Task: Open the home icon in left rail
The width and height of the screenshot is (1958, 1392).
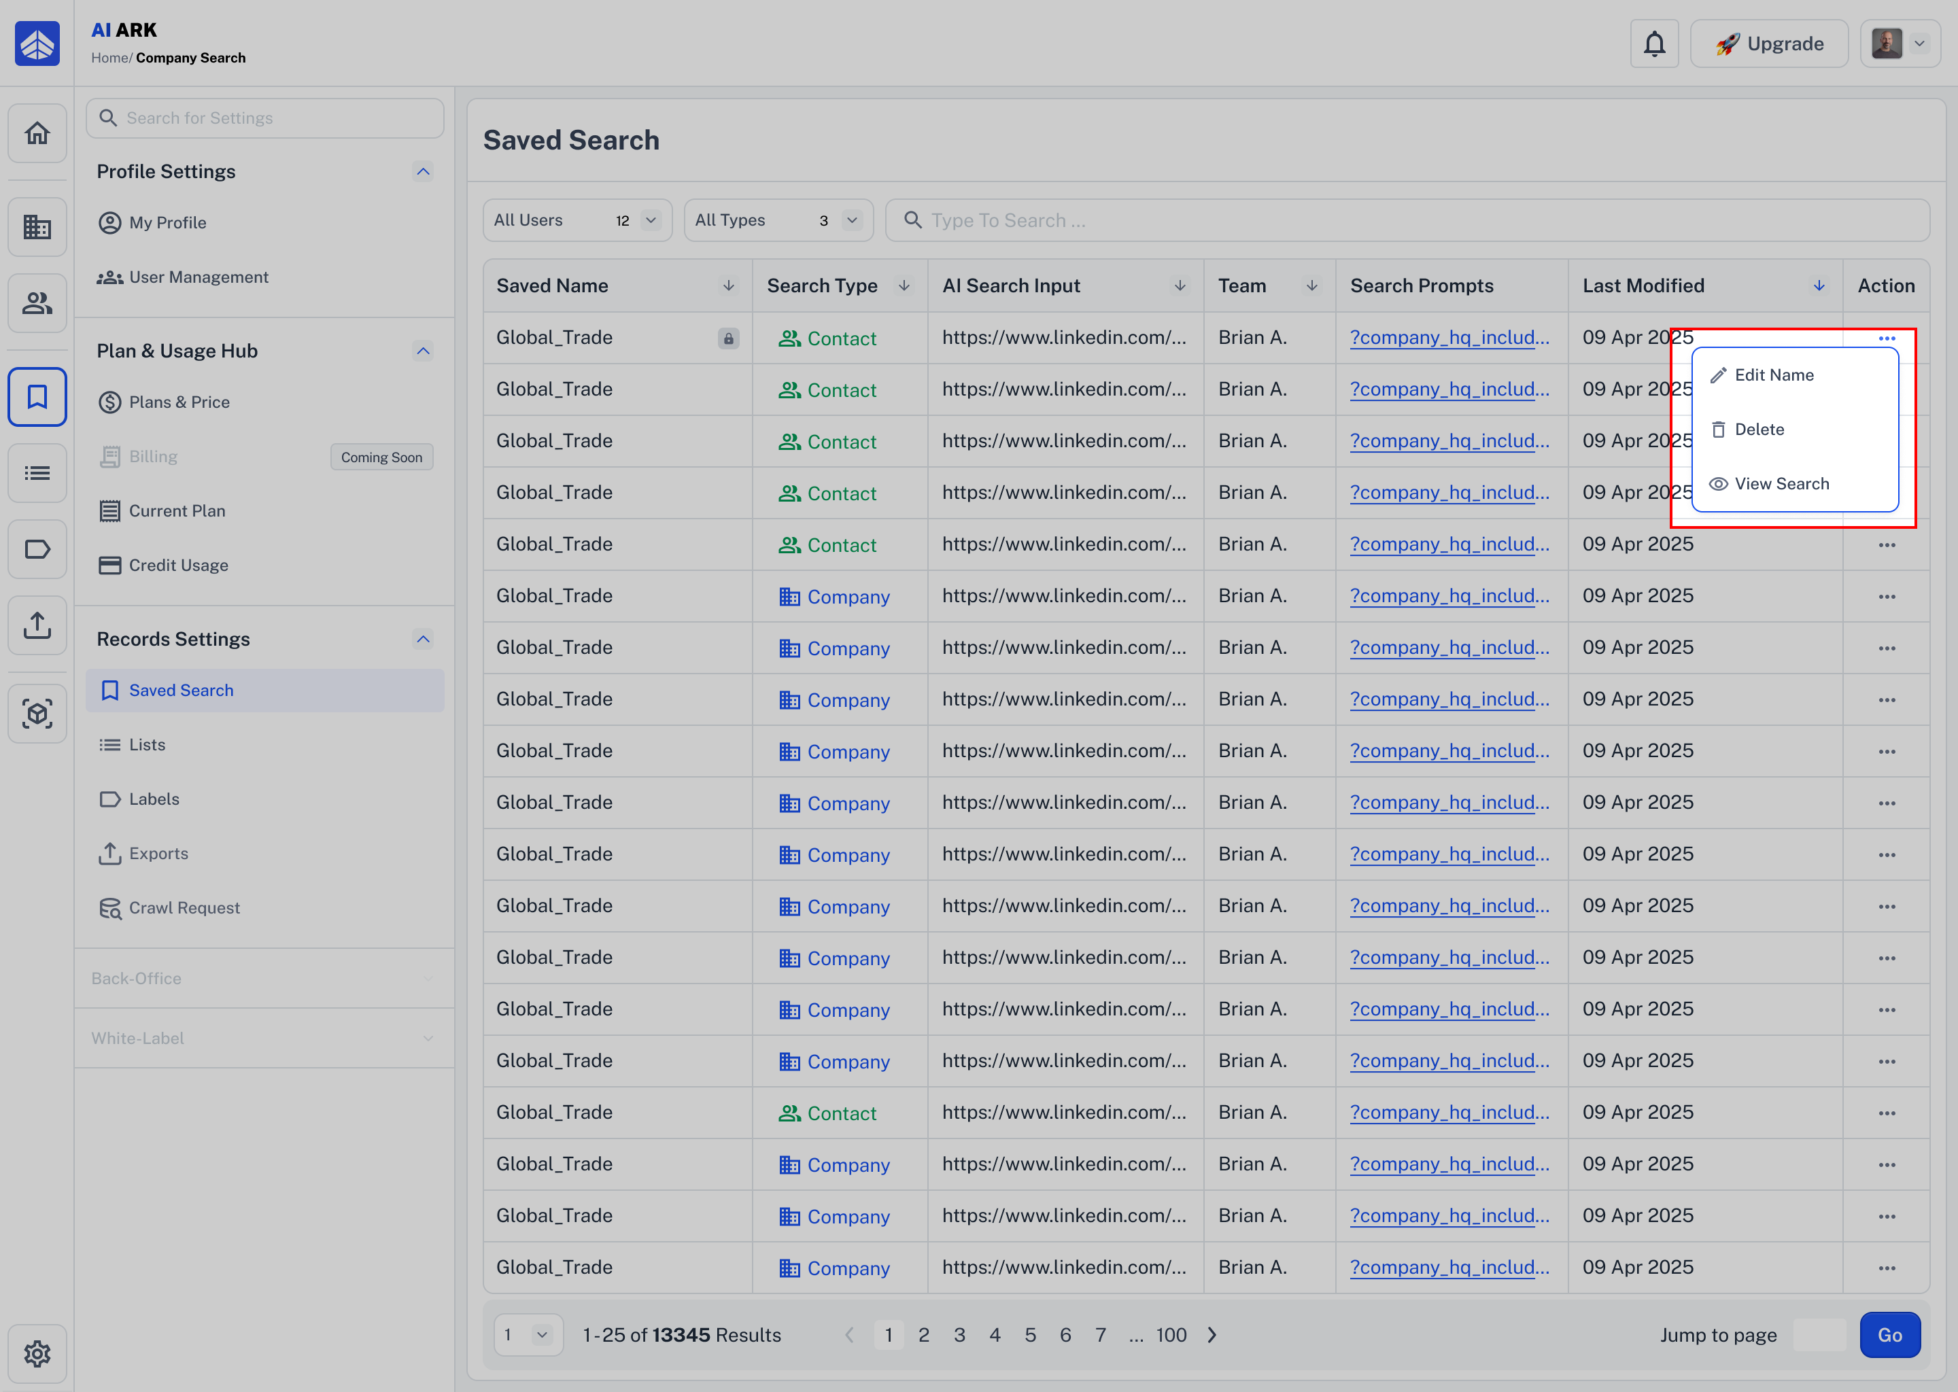Action: click(x=37, y=134)
